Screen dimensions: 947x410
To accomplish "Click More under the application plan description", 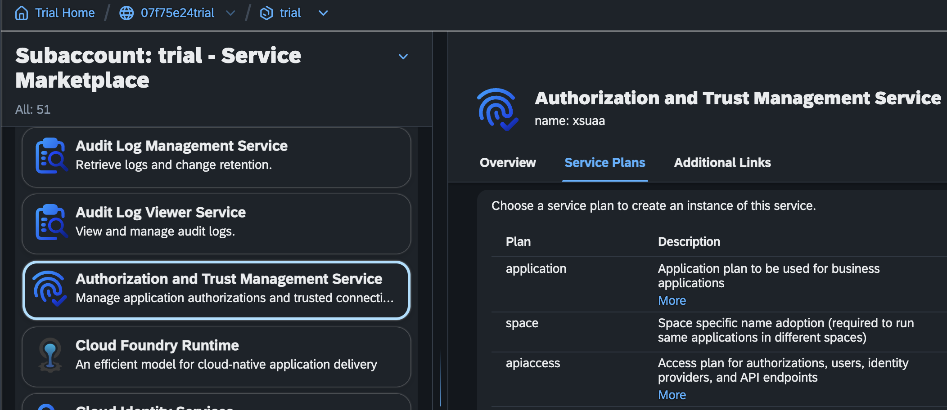I will click(672, 300).
